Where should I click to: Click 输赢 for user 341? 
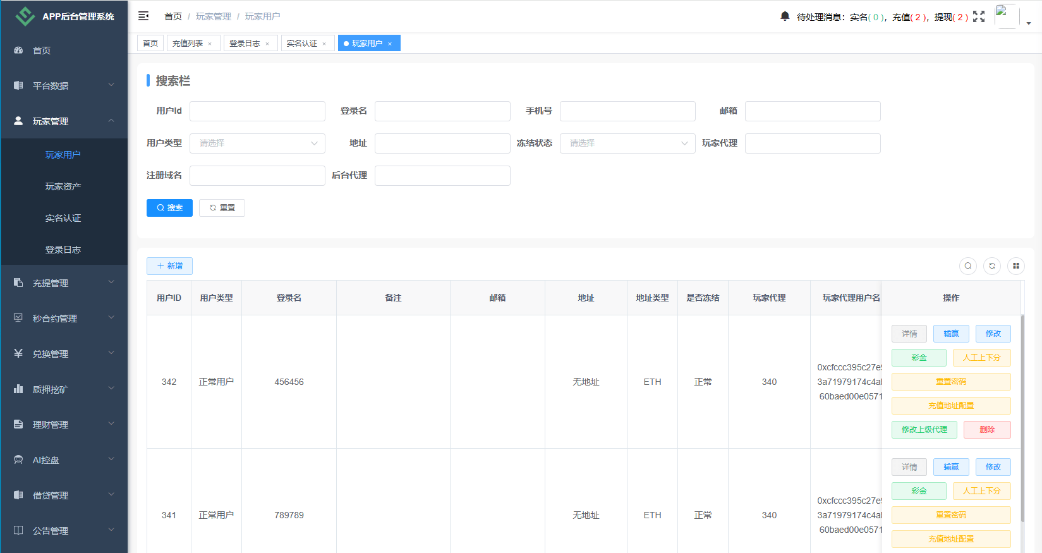[x=951, y=467]
